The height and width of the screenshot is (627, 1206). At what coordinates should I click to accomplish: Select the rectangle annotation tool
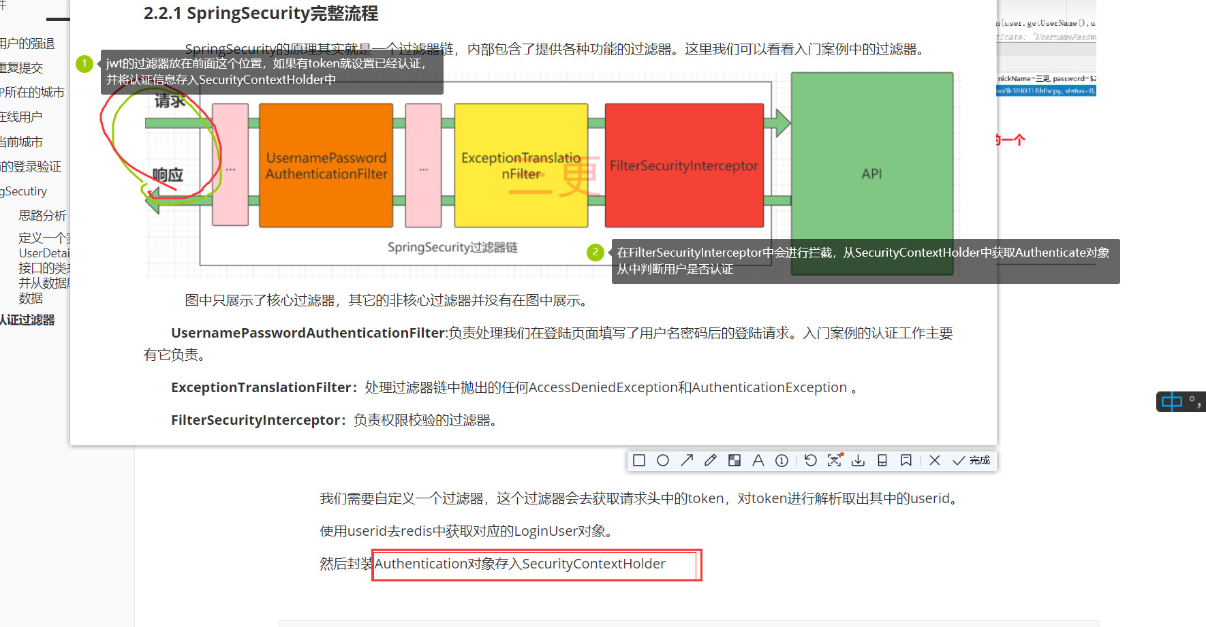(x=639, y=461)
